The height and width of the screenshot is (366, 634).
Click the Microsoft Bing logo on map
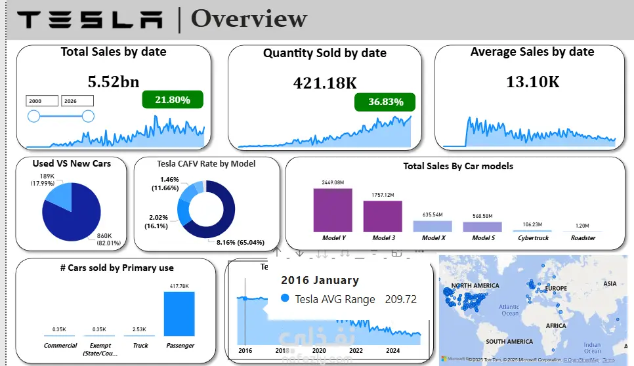454,359
